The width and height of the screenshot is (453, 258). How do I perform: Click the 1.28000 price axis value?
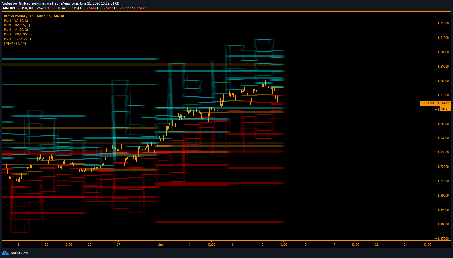[443, 81]
